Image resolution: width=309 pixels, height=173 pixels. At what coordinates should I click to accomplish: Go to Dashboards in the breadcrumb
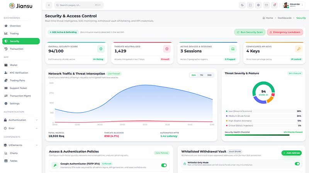click(x=285, y=18)
